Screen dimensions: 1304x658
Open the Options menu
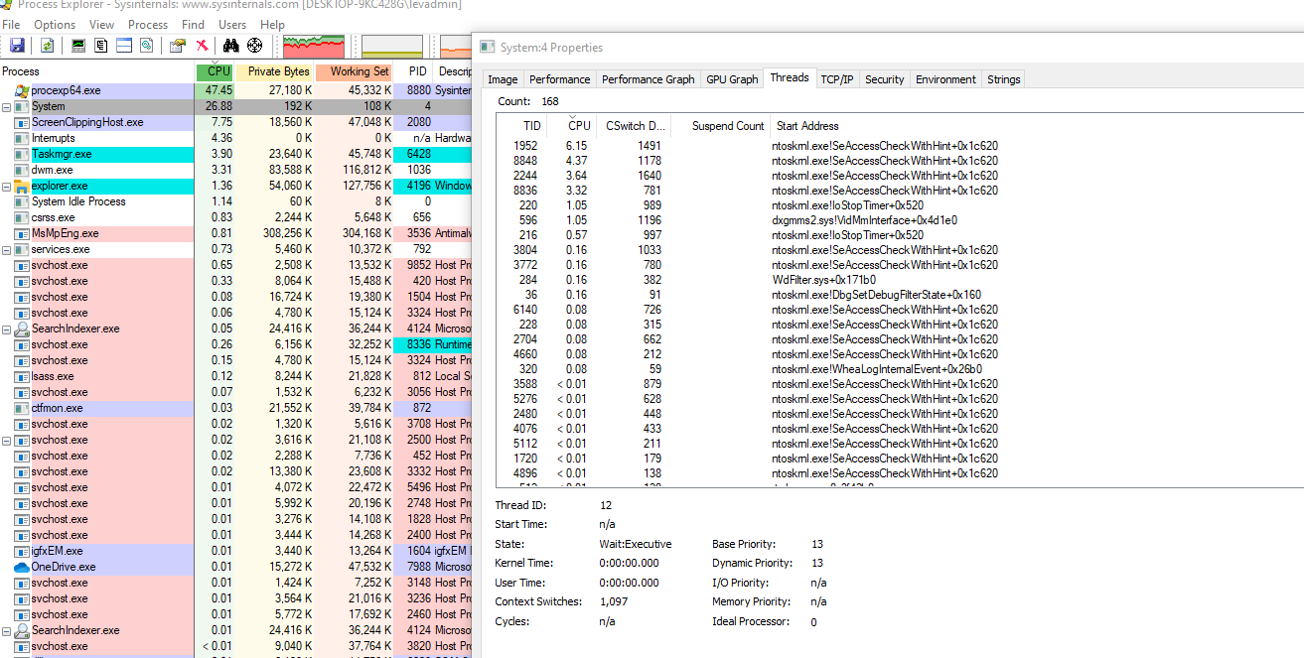click(x=55, y=24)
